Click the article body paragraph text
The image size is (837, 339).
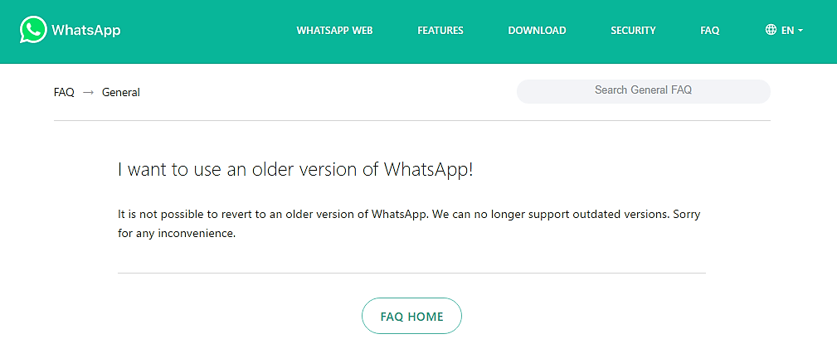pos(409,224)
